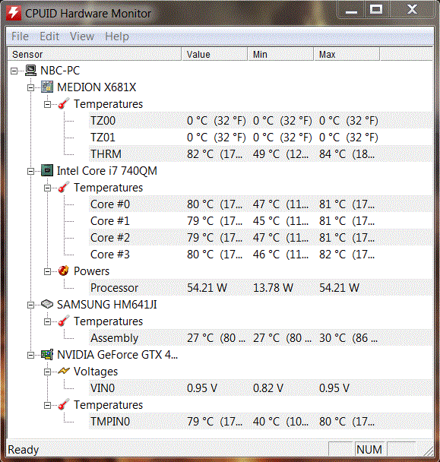Collapse the NVIDIA Voltages section
Screen dimensions: 440x462
tap(47, 372)
